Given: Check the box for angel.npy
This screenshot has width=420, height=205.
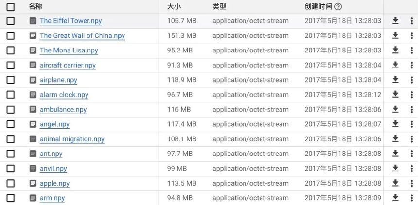Looking at the screenshot, I should pyautogui.click(x=11, y=124).
